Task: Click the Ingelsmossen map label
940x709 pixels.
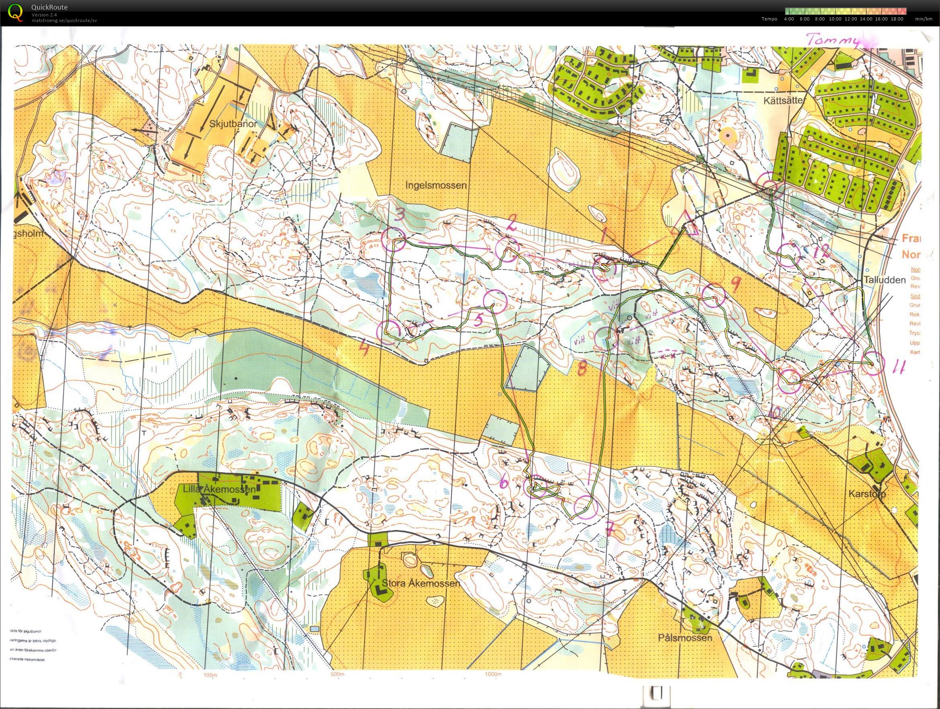Action: [x=436, y=186]
